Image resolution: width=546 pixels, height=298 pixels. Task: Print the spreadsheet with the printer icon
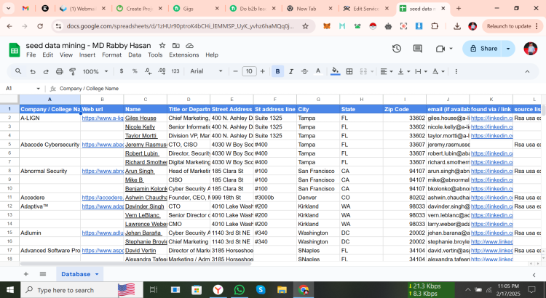click(60, 72)
